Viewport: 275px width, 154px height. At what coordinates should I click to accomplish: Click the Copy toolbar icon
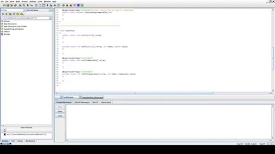(x=24, y=6)
